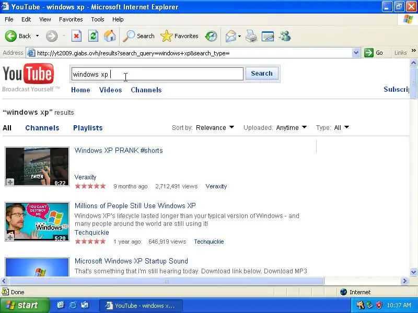Click the Windows XP PRANK #shorts title

click(119, 150)
